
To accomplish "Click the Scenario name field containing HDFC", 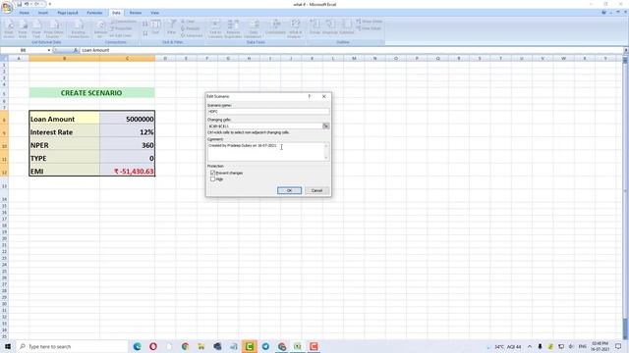I will click(268, 111).
